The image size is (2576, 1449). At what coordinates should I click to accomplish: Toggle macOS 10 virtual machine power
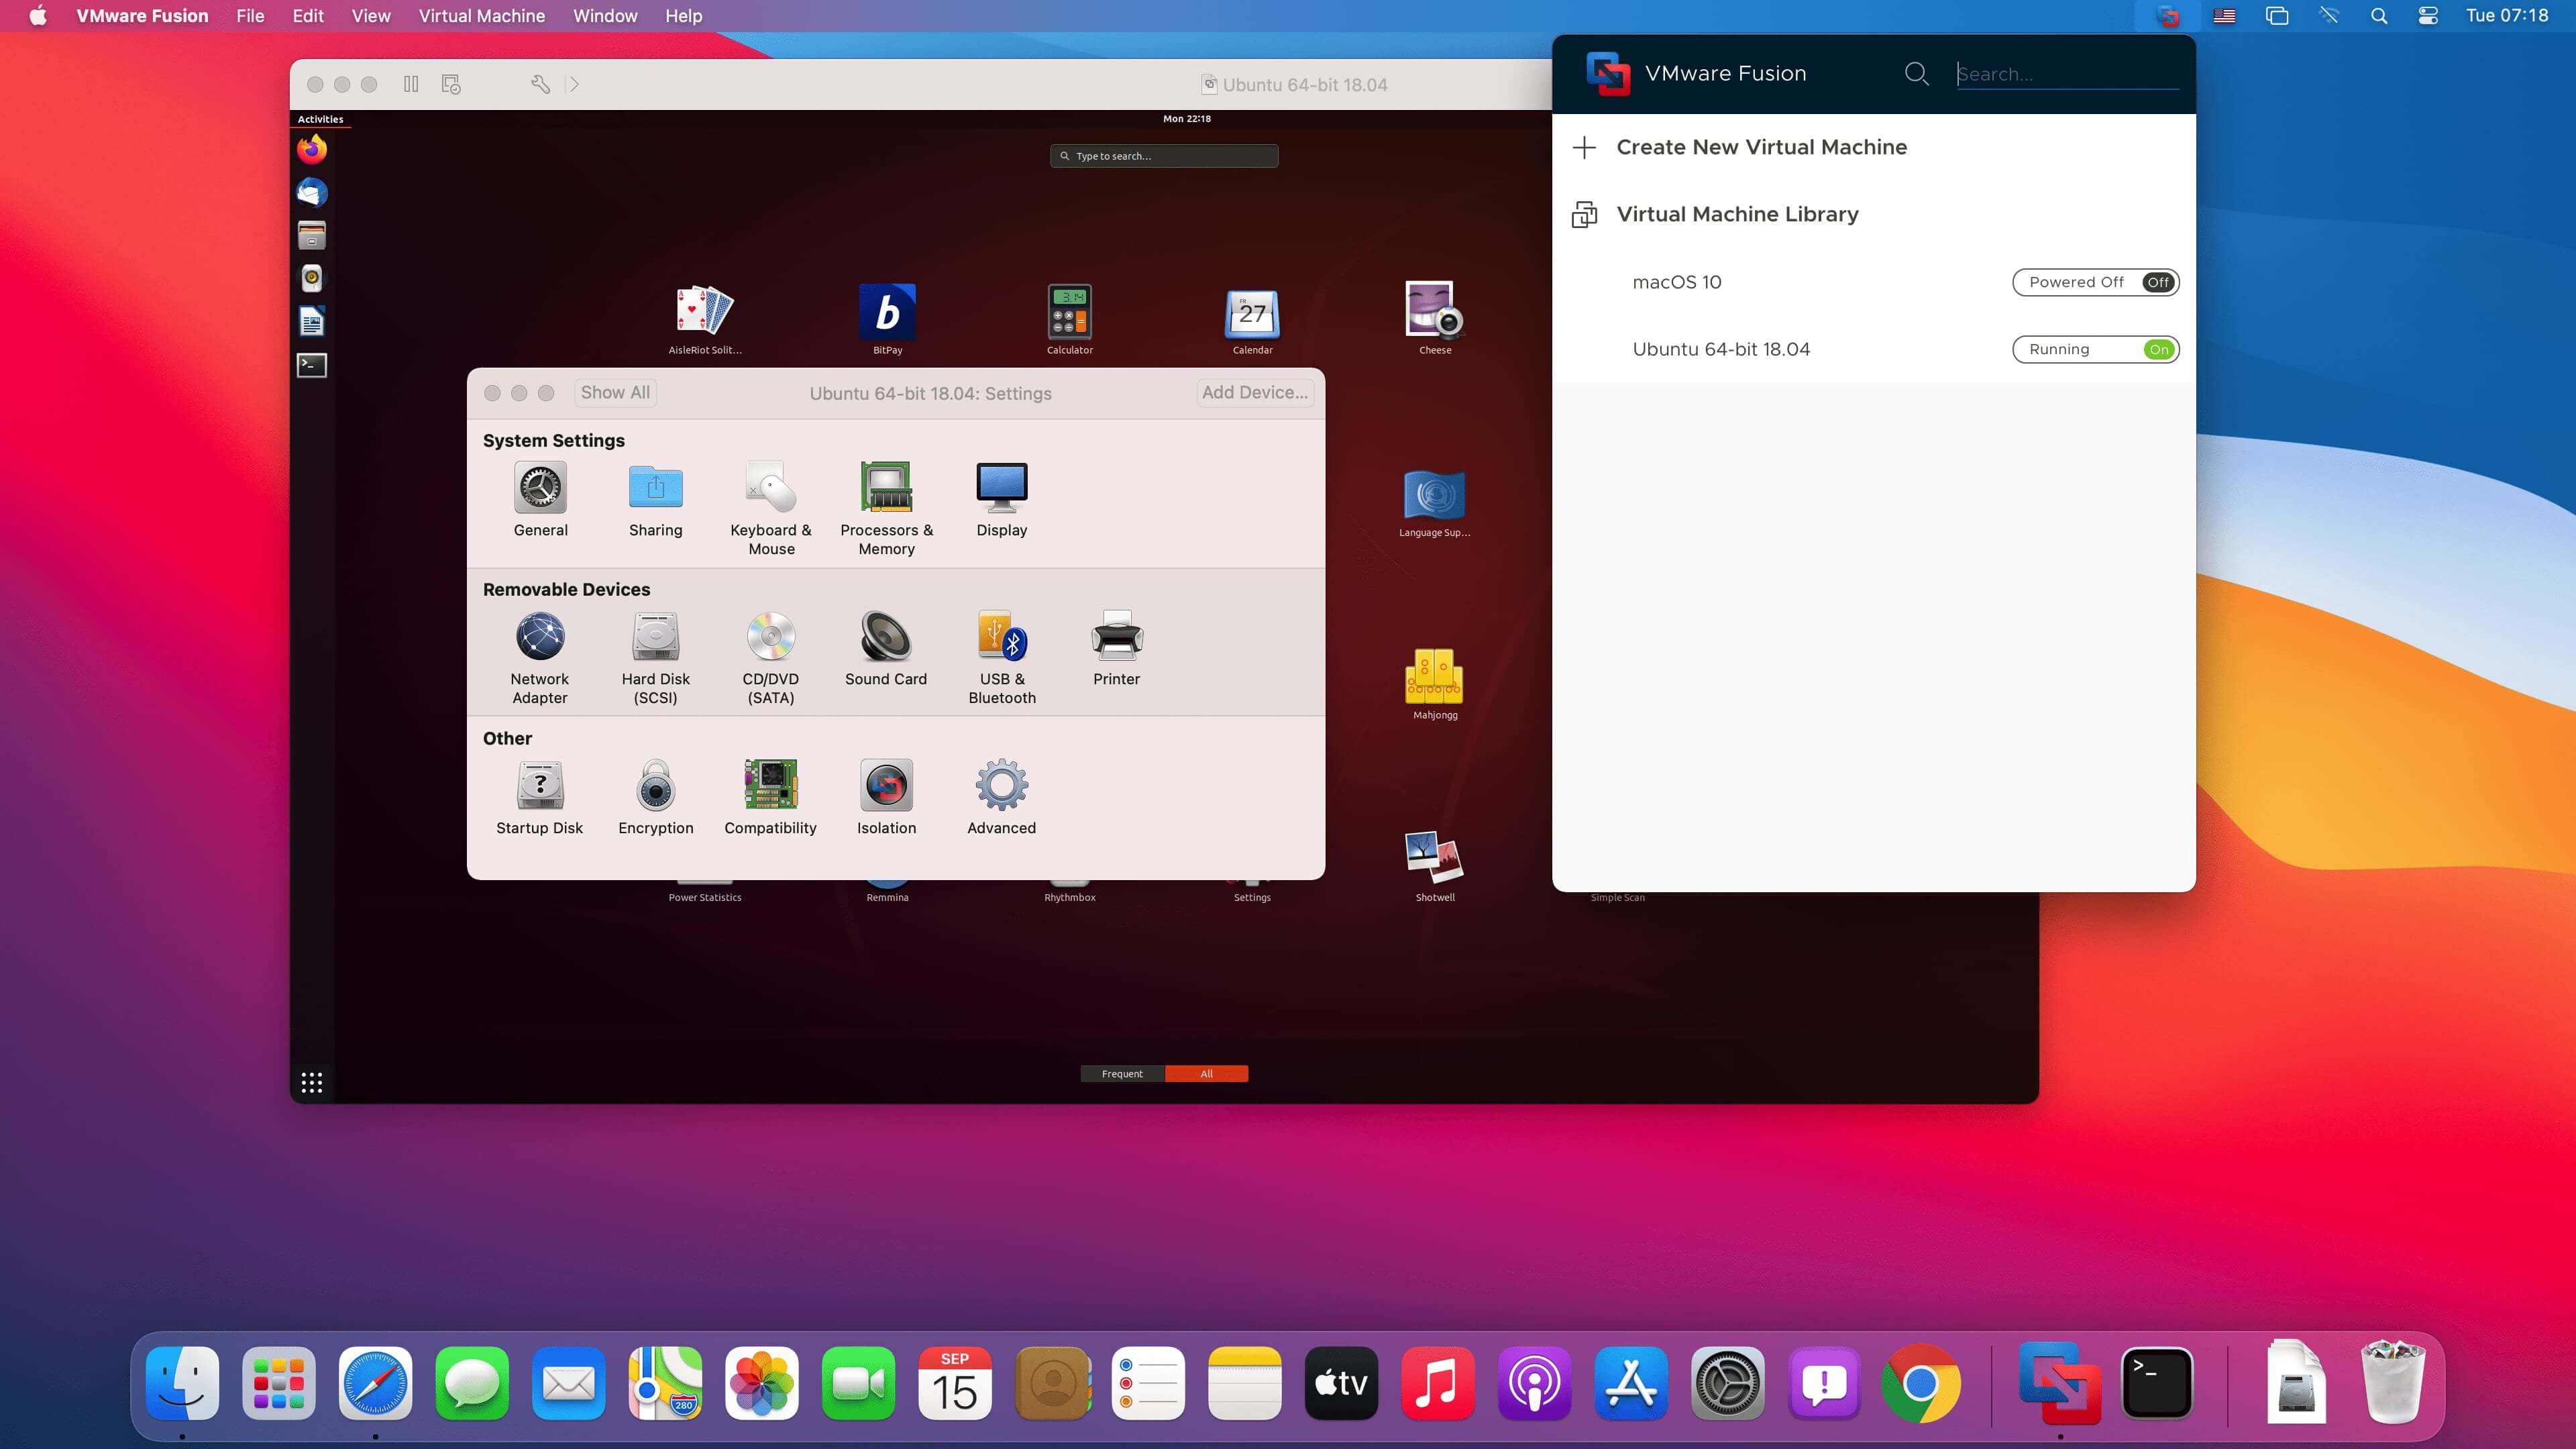point(2160,281)
